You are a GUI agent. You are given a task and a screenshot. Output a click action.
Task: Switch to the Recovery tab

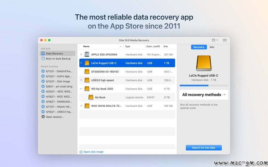199,47
